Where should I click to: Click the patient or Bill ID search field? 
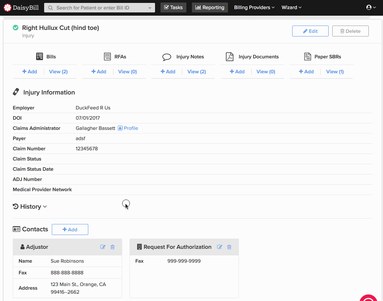point(100,8)
